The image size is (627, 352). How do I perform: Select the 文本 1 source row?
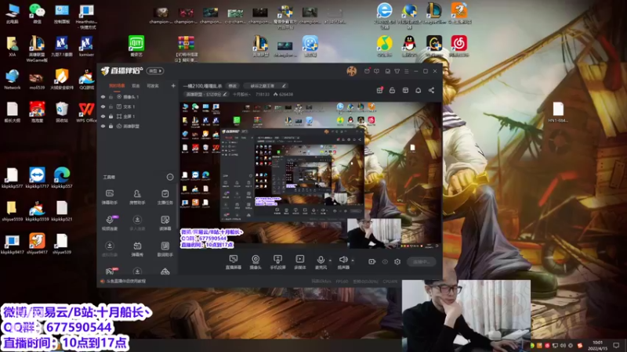point(138,106)
